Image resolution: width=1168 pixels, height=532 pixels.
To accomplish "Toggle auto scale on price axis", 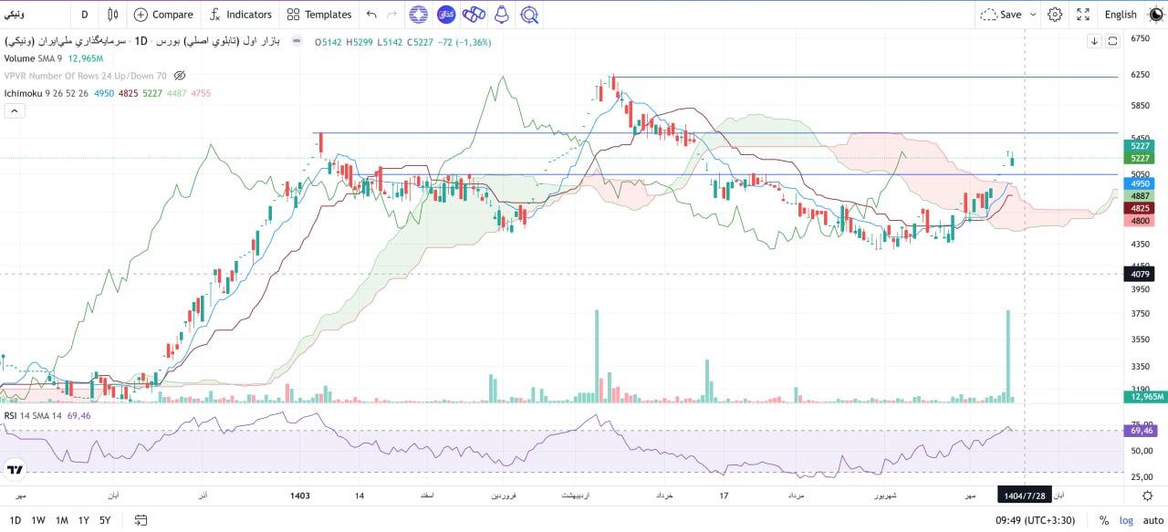I will (1152, 520).
